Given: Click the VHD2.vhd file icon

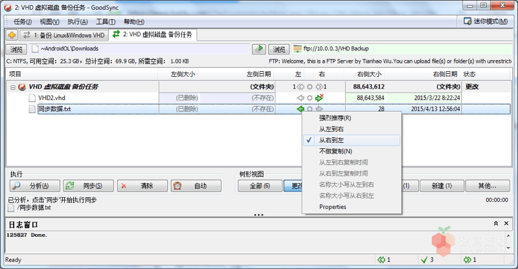Looking at the screenshot, I should [x=32, y=98].
